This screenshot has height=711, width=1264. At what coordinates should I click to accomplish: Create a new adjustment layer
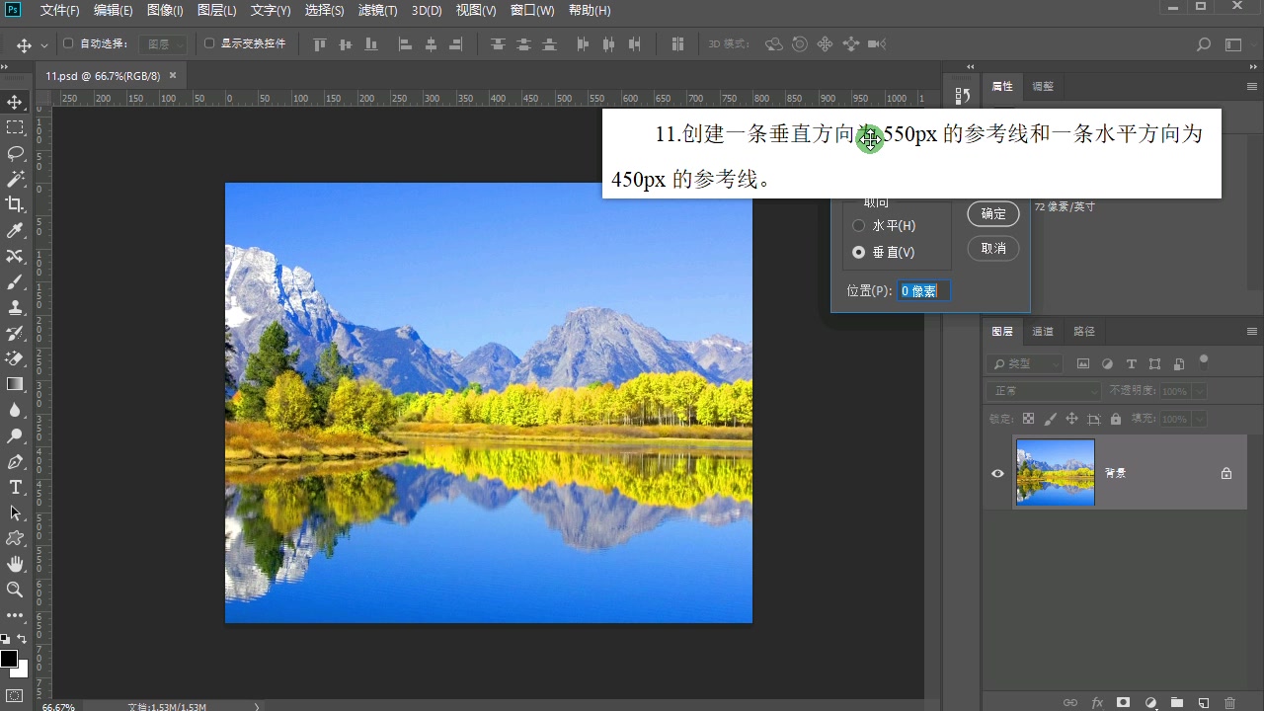click(x=1150, y=703)
